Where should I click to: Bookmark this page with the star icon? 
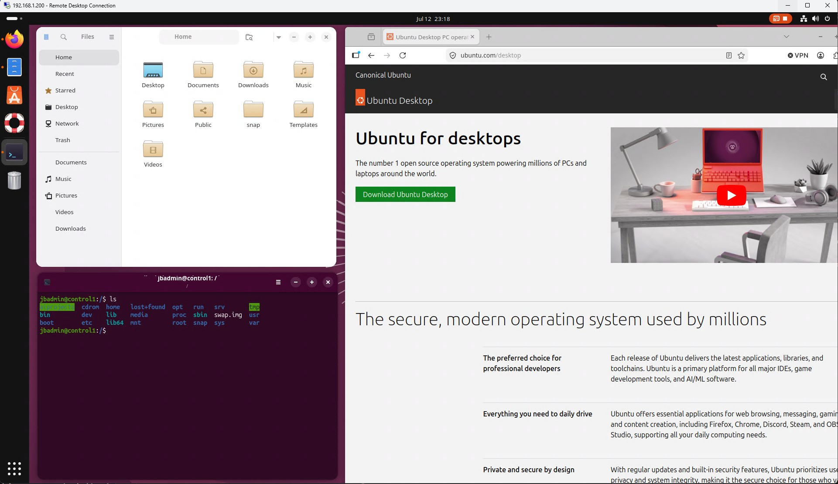click(741, 55)
